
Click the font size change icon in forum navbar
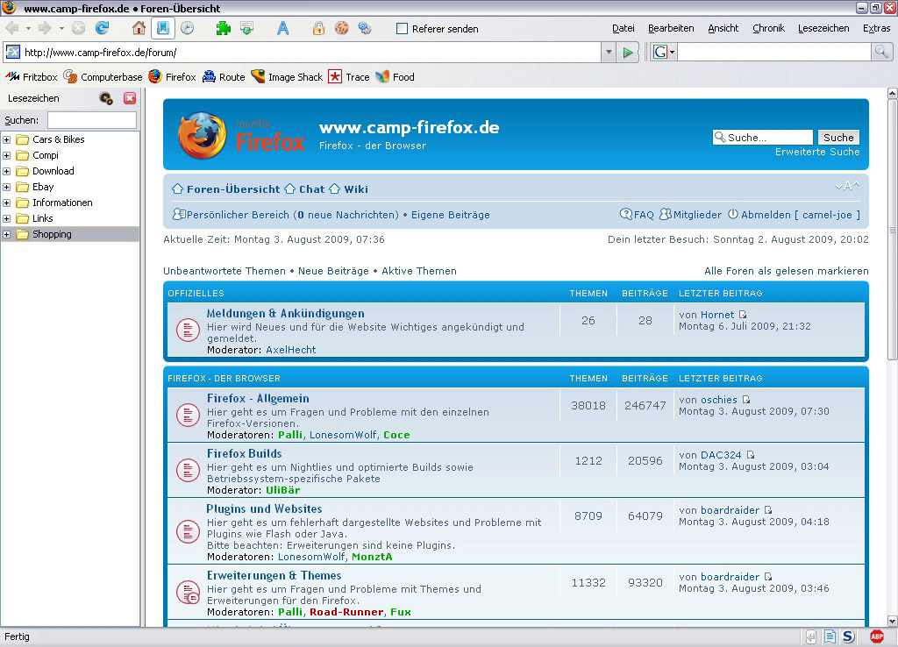[847, 186]
